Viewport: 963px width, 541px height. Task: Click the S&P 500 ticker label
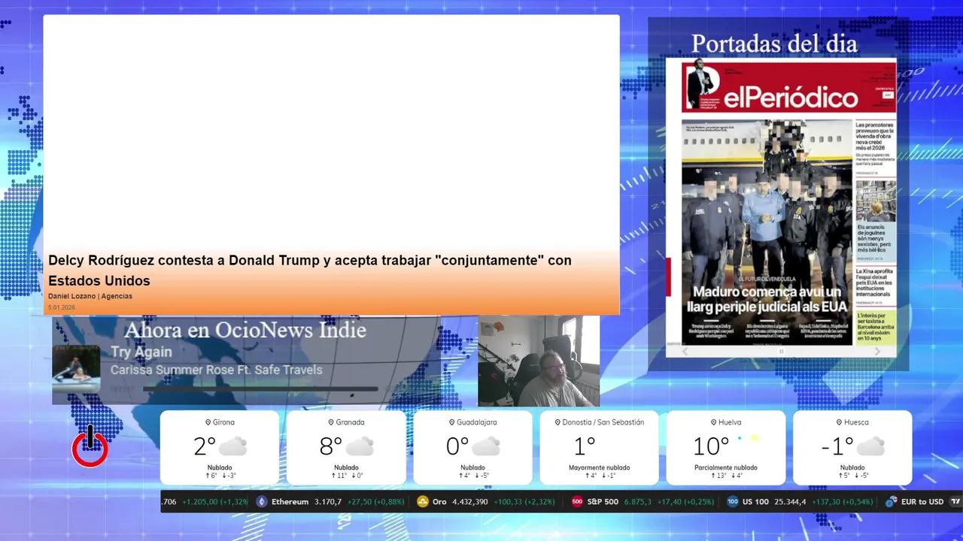[603, 502]
